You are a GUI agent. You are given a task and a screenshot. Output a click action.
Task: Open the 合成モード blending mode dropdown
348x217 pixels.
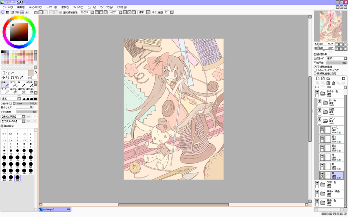[345, 59]
